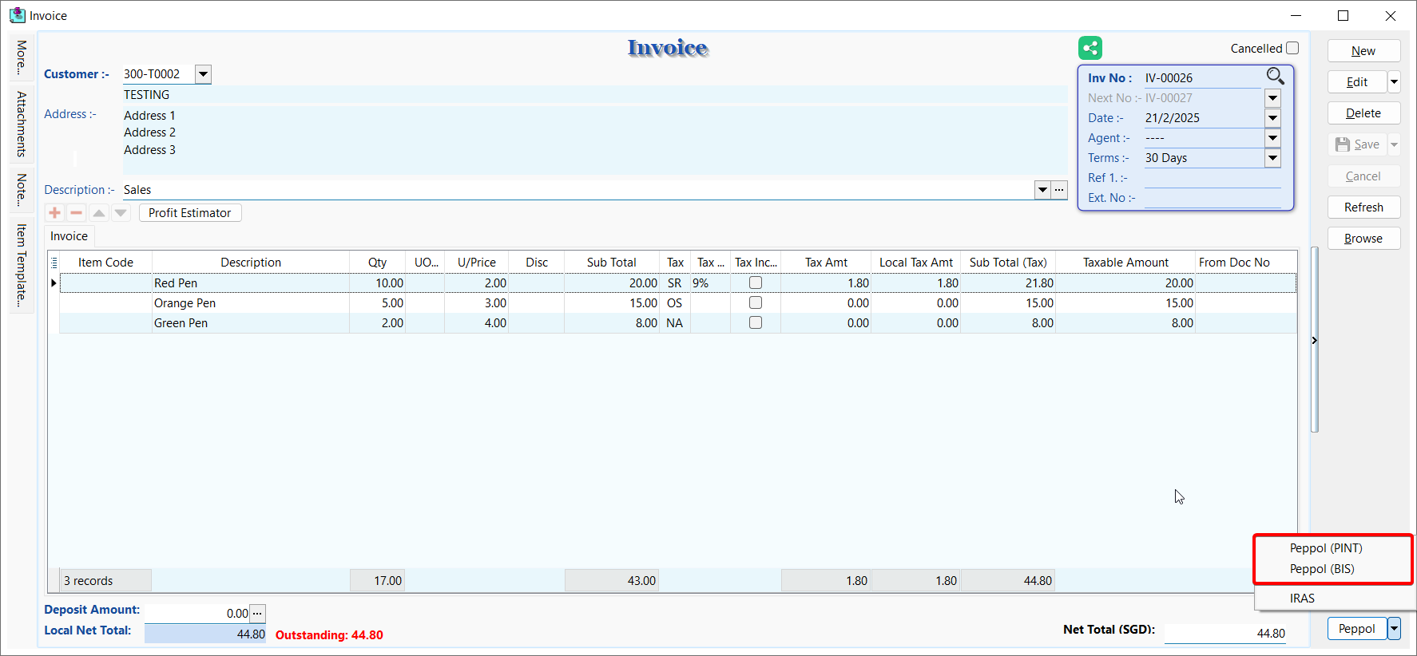Toggle the Cancelled checkbox
Image resolution: width=1417 pixels, height=656 pixels.
click(1292, 48)
